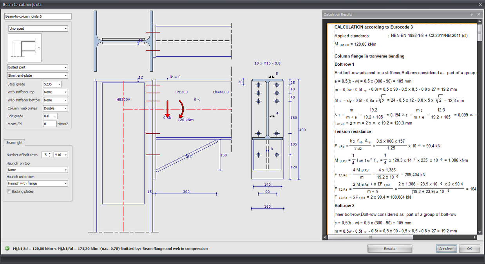The image size is (485, 264).
Task: Open the M16 bolt size dropdown
Action: (61, 155)
